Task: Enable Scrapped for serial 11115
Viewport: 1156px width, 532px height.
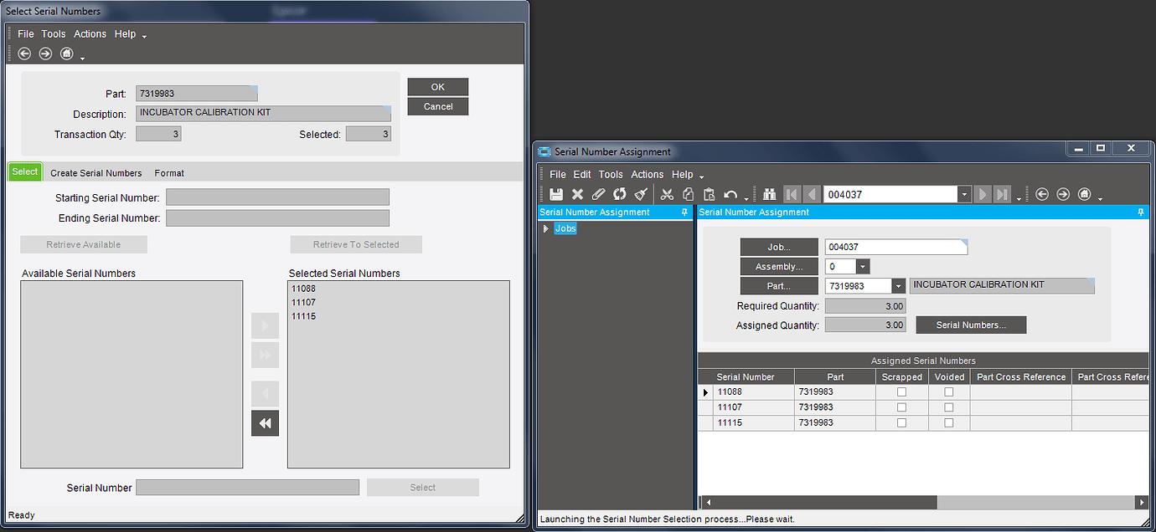Action: 901,422
